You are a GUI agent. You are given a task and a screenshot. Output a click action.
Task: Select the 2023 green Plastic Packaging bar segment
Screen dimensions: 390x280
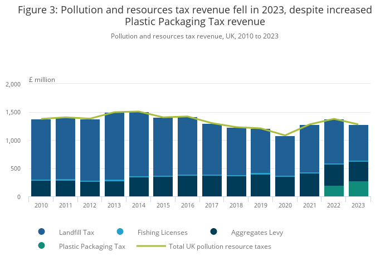coord(358,189)
